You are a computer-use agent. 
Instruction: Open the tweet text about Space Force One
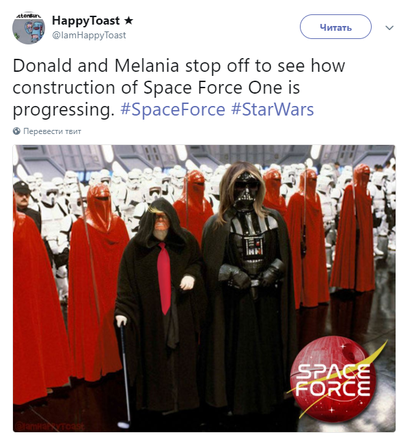point(179,88)
